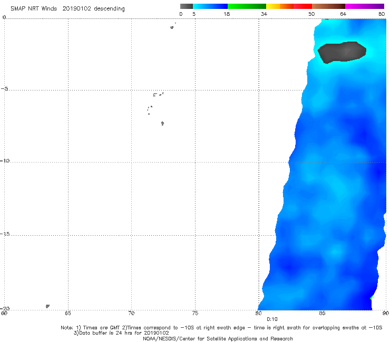Click the gray segment of the wind color bar
The image size is (390, 342).
[x=186, y=6]
